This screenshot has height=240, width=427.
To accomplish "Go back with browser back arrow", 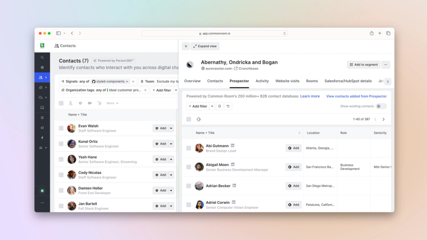I will [x=72, y=33].
